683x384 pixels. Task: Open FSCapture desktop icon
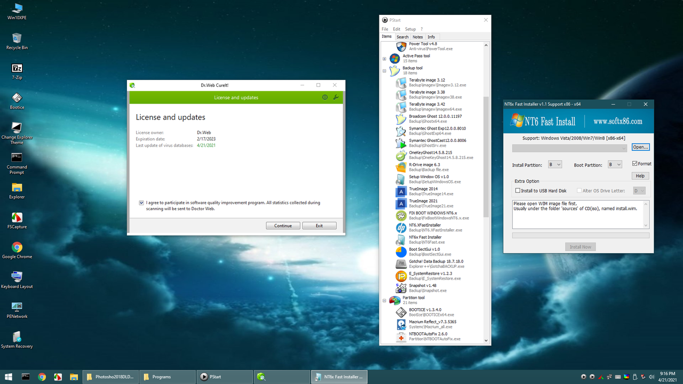tap(17, 220)
